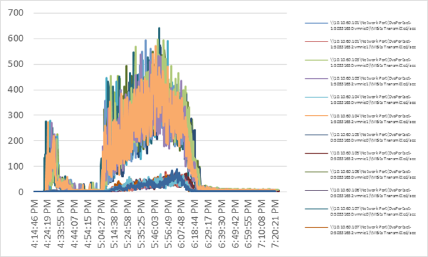This screenshot has height=257, width=428.
Task: Click the 4:33:55 PM time axis label
Action: [x=61, y=224]
